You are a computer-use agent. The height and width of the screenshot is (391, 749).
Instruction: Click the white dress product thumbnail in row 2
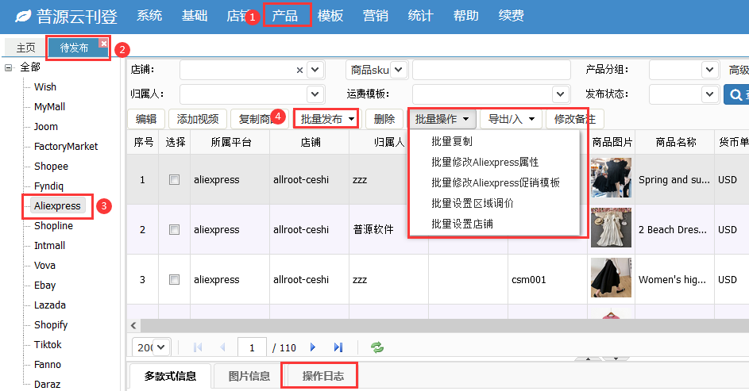click(611, 228)
